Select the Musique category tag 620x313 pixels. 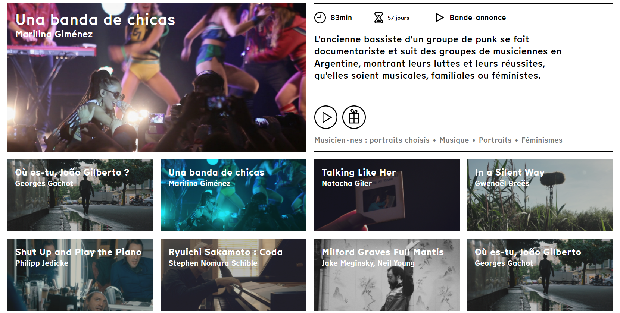454,140
